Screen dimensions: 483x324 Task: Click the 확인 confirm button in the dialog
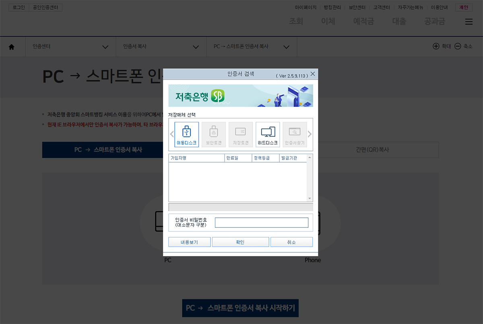tap(240, 241)
